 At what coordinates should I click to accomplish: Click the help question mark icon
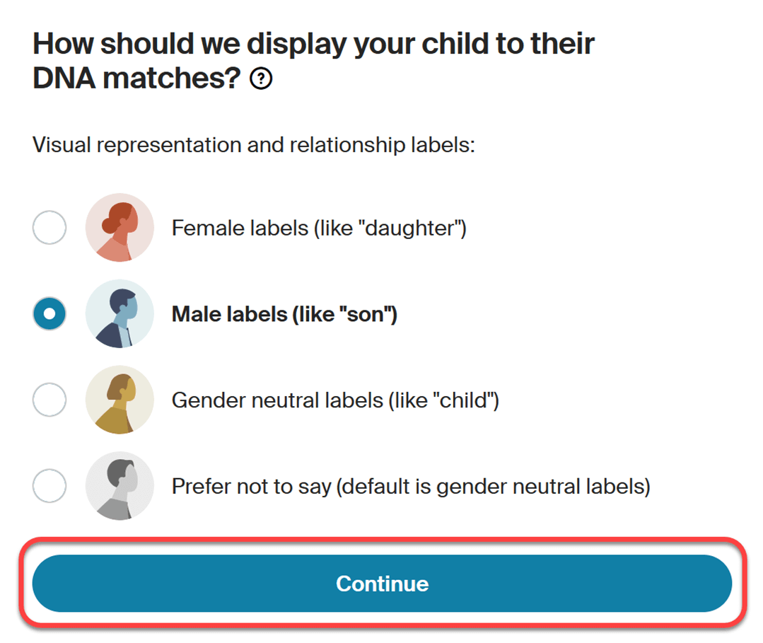point(261,81)
